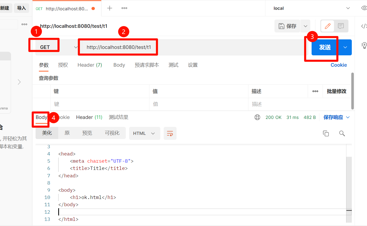Click the three-dot menu in sidebar header
The width and height of the screenshot is (367, 226).
tap(24, 24)
